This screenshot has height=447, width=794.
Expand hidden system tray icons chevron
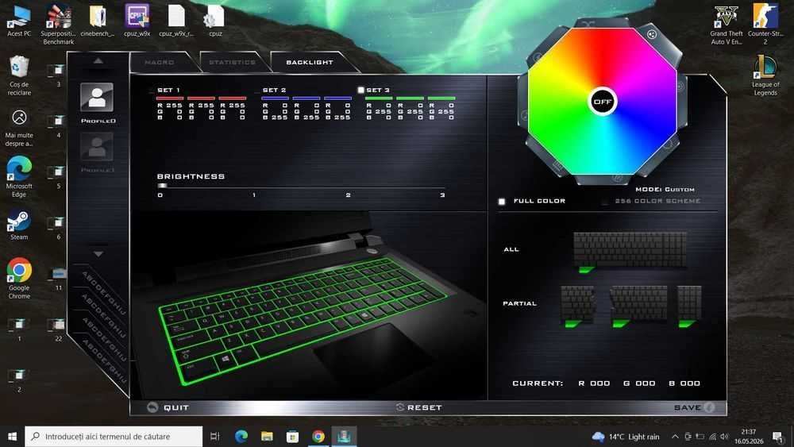(x=675, y=437)
